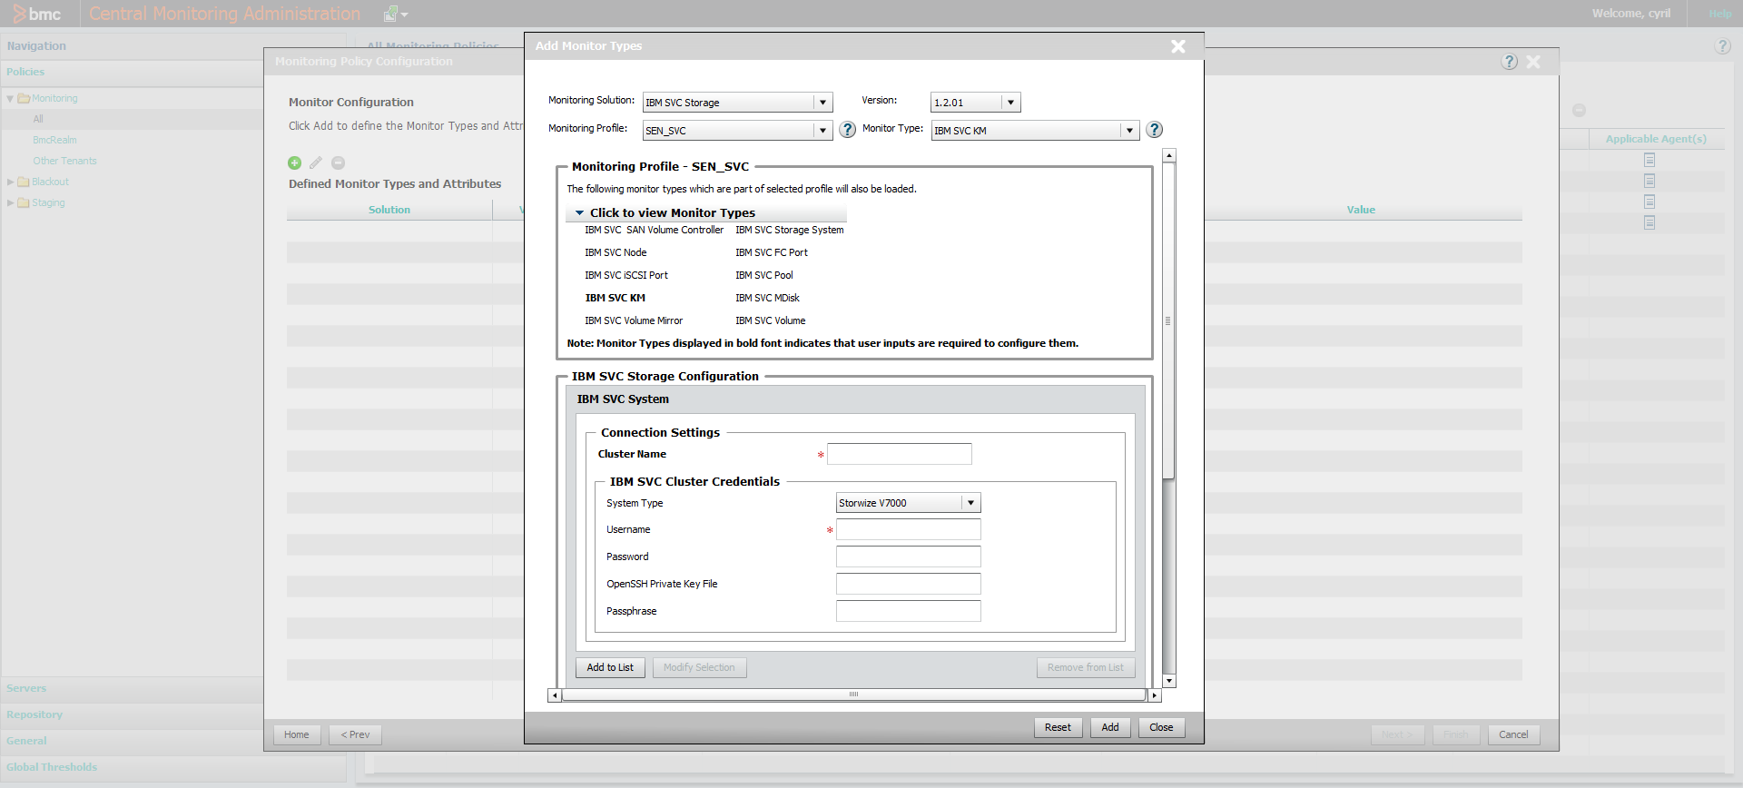Screen dimensions: 1743x788
Task: Close the Add Monitor Types dialog with X
Action: point(1178,46)
